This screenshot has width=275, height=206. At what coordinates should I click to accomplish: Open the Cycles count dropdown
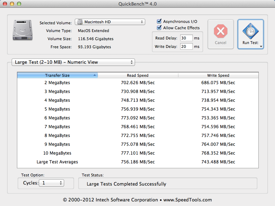pyautogui.click(x=51, y=183)
